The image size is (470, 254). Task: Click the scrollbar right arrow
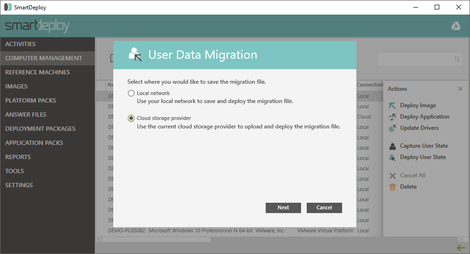point(461,239)
